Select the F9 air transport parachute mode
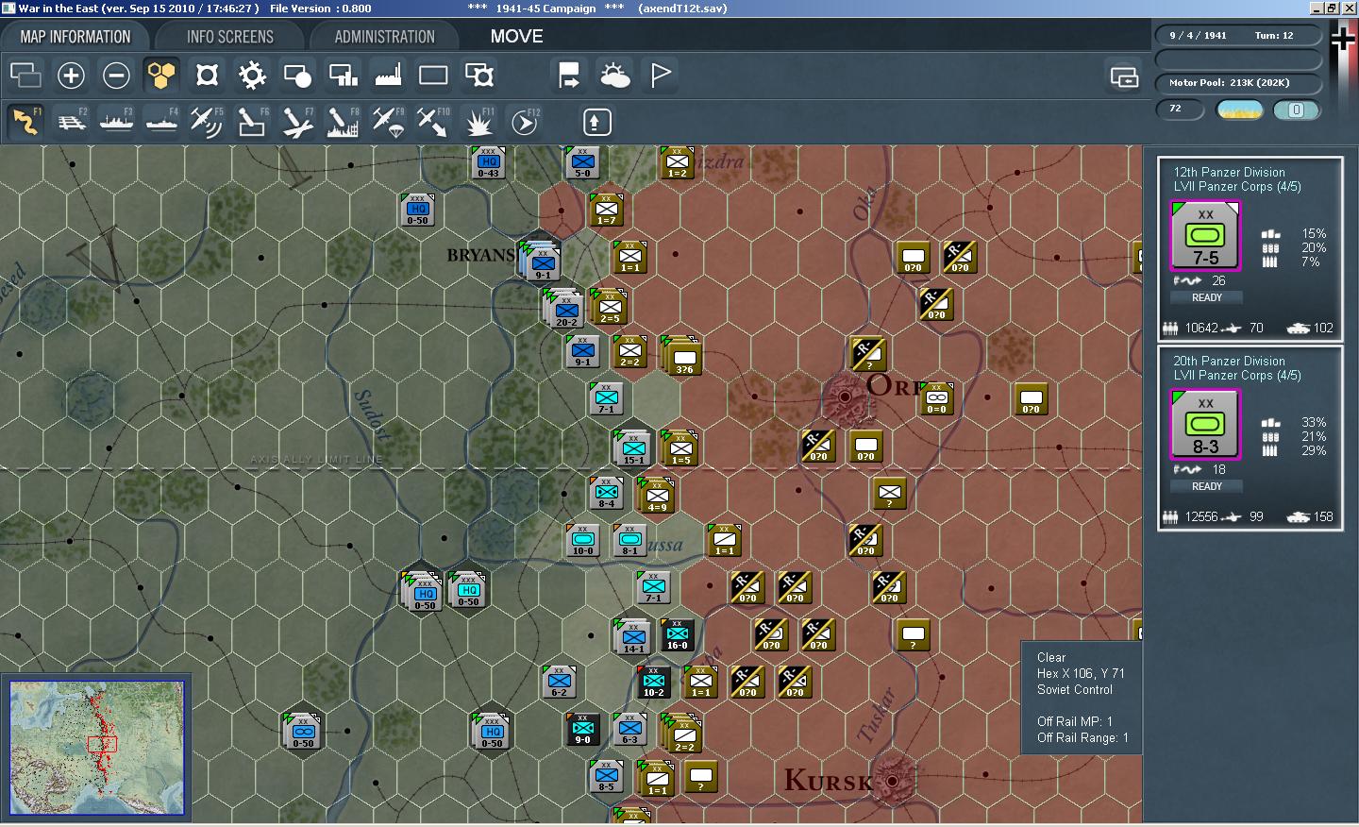 pyautogui.click(x=388, y=121)
